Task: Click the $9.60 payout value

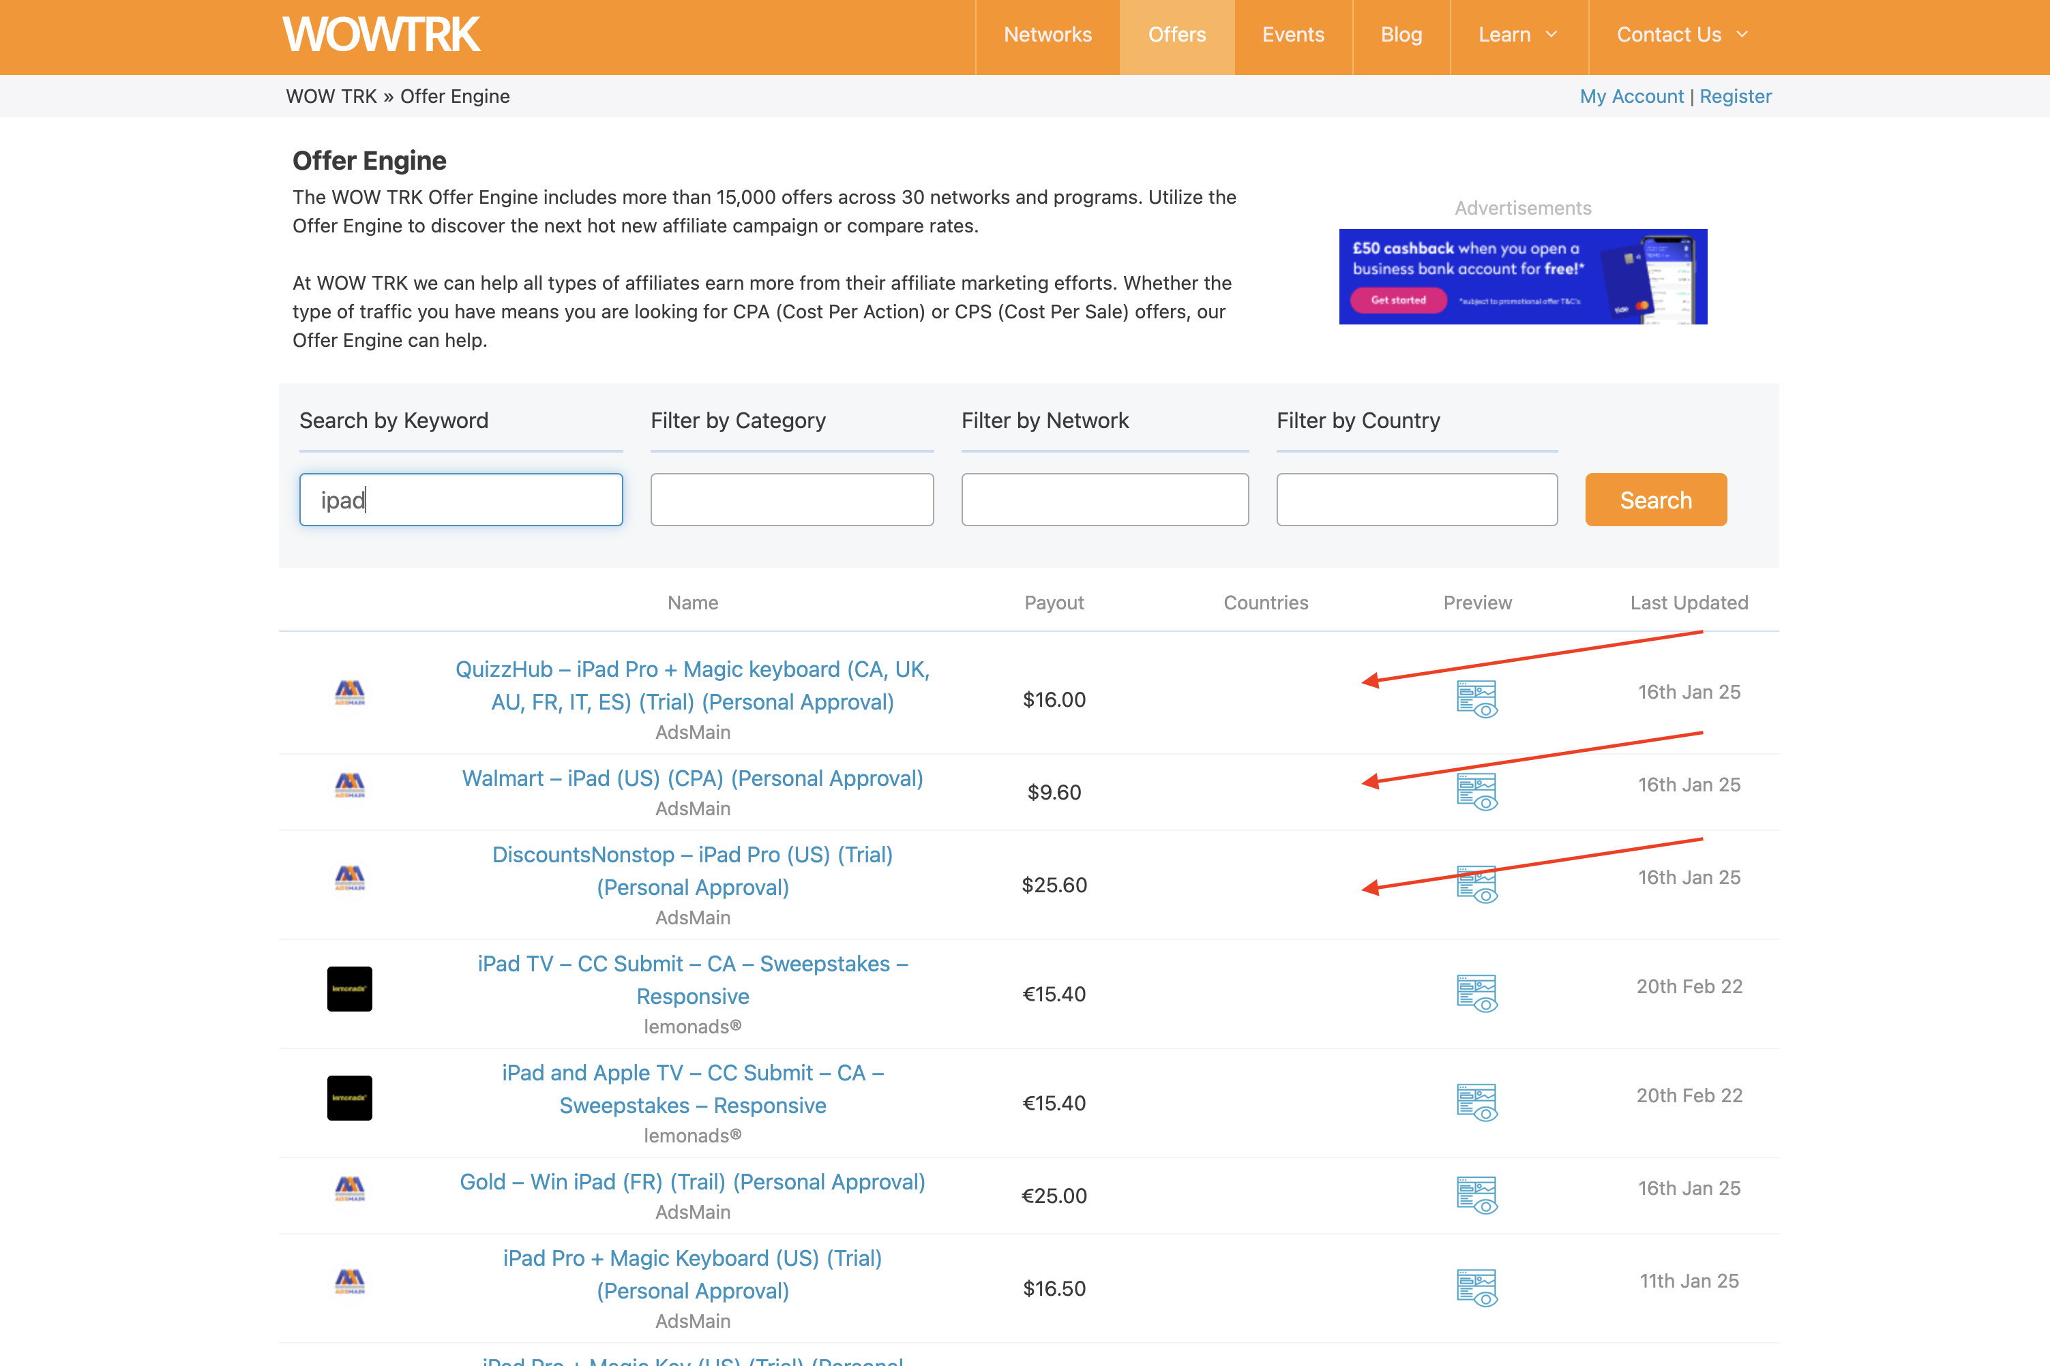Action: click(1054, 793)
